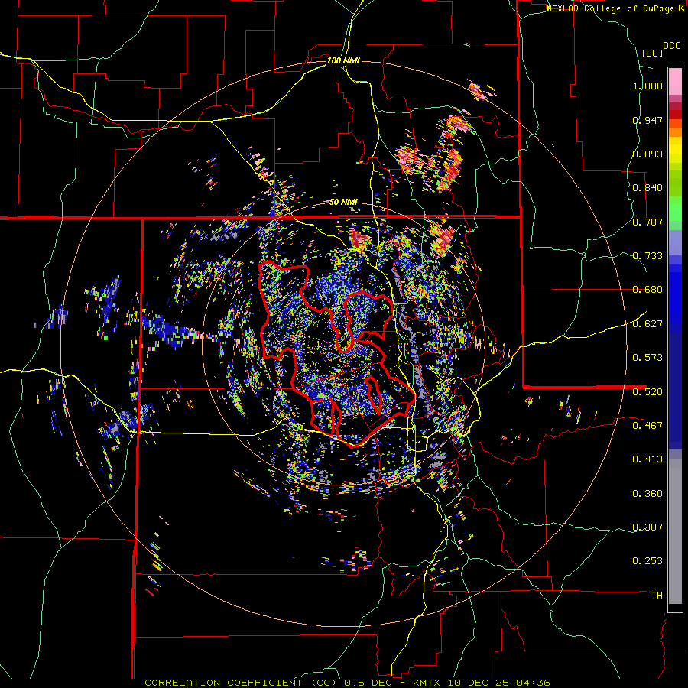Click the 0.733 scale value
The image size is (688, 688).
click(x=647, y=256)
